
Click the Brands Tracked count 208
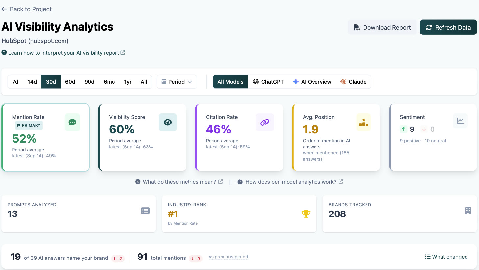337,214
